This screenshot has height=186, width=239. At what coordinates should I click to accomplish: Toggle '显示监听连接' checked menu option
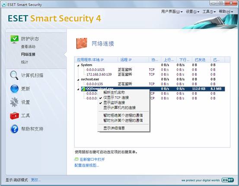pos(114,103)
